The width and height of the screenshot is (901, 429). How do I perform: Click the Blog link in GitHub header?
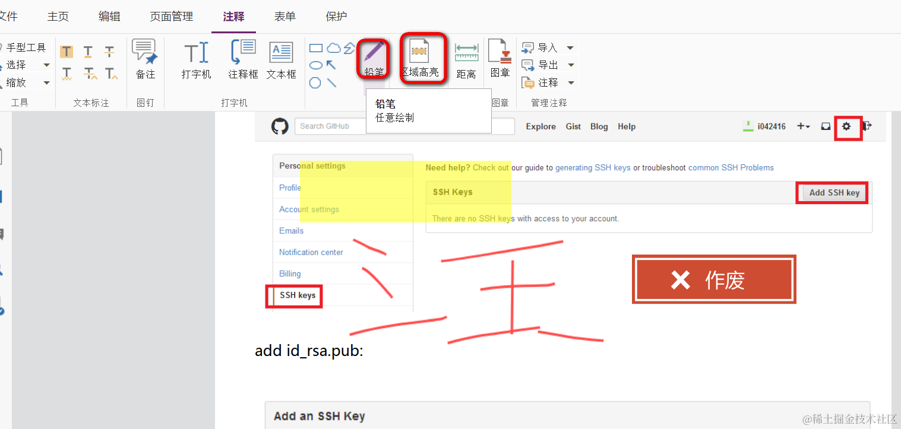coord(599,126)
